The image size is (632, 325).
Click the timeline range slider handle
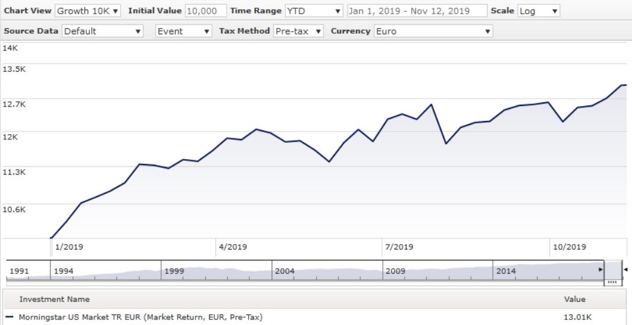tap(612, 282)
